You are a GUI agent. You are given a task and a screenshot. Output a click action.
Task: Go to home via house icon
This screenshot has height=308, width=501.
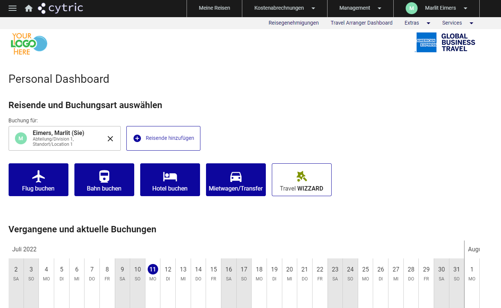click(x=29, y=8)
